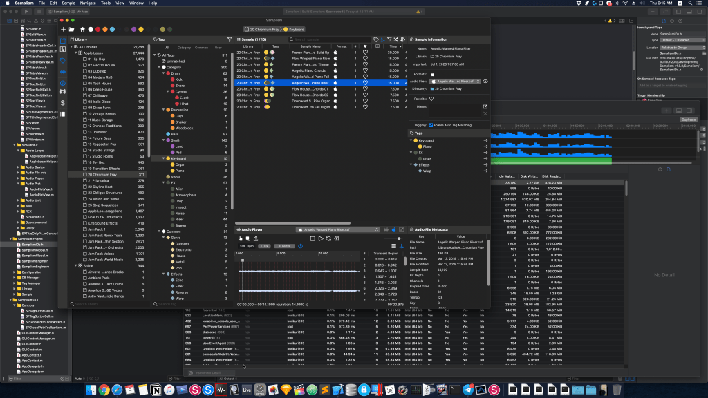
Task: Toggle Enable Auto Tag Matching checkbox
Action: pos(431,125)
